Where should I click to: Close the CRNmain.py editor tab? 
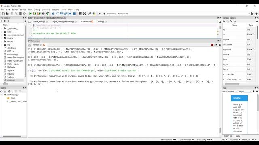pos(93,21)
